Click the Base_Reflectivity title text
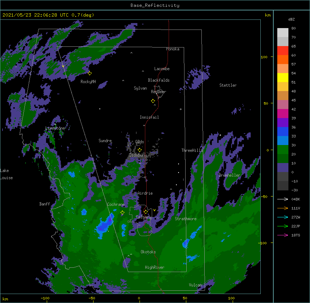Viewport: 310px width, 303px height. click(155, 5)
